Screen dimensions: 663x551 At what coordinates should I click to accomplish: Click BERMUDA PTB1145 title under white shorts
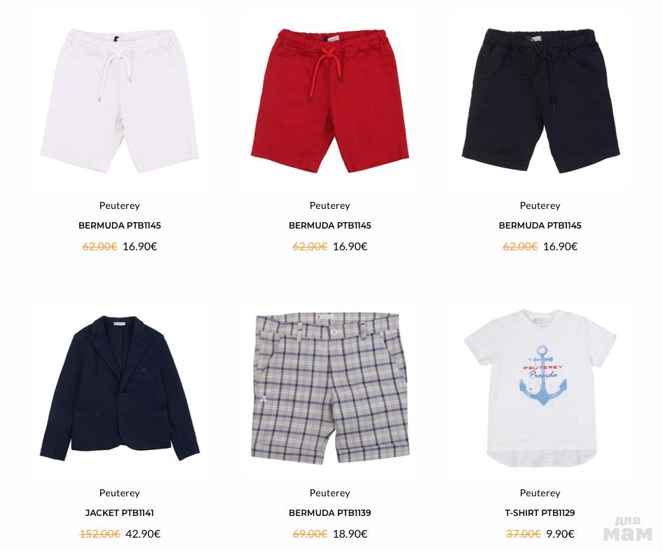pyautogui.click(x=120, y=226)
